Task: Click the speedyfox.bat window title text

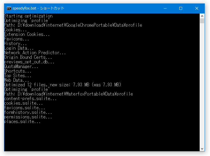Action: click(x=38, y=8)
